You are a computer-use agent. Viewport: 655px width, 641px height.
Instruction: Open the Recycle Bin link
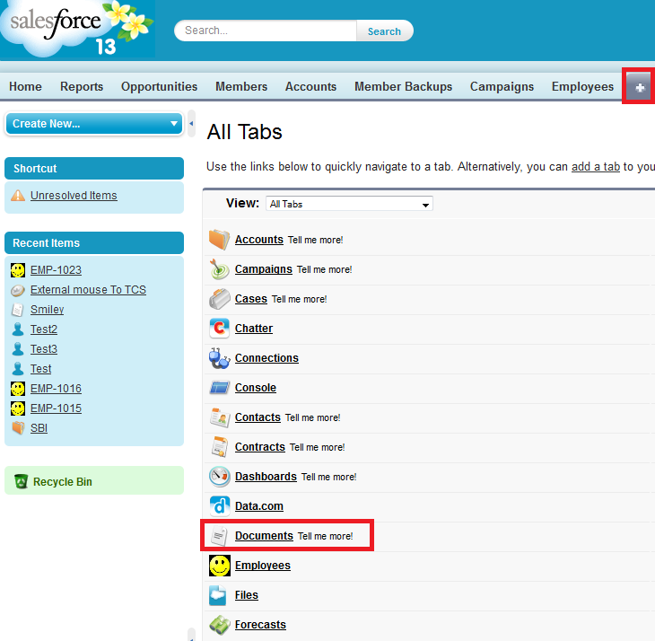pos(62,482)
